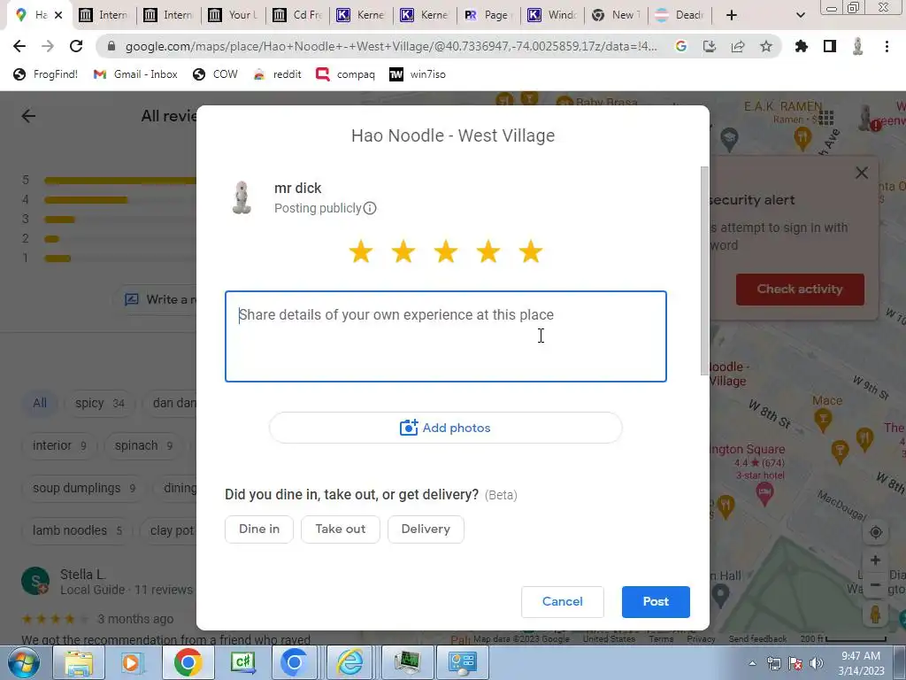The image size is (906, 680).
Task: Open Stella L. reviewer profile
Action: point(83,574)
